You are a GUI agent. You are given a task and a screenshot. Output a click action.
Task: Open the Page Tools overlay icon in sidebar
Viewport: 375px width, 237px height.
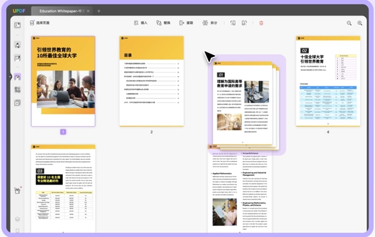click(17, 103)
